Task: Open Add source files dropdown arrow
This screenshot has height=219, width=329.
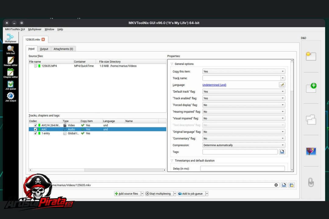Action: point(142,194)
